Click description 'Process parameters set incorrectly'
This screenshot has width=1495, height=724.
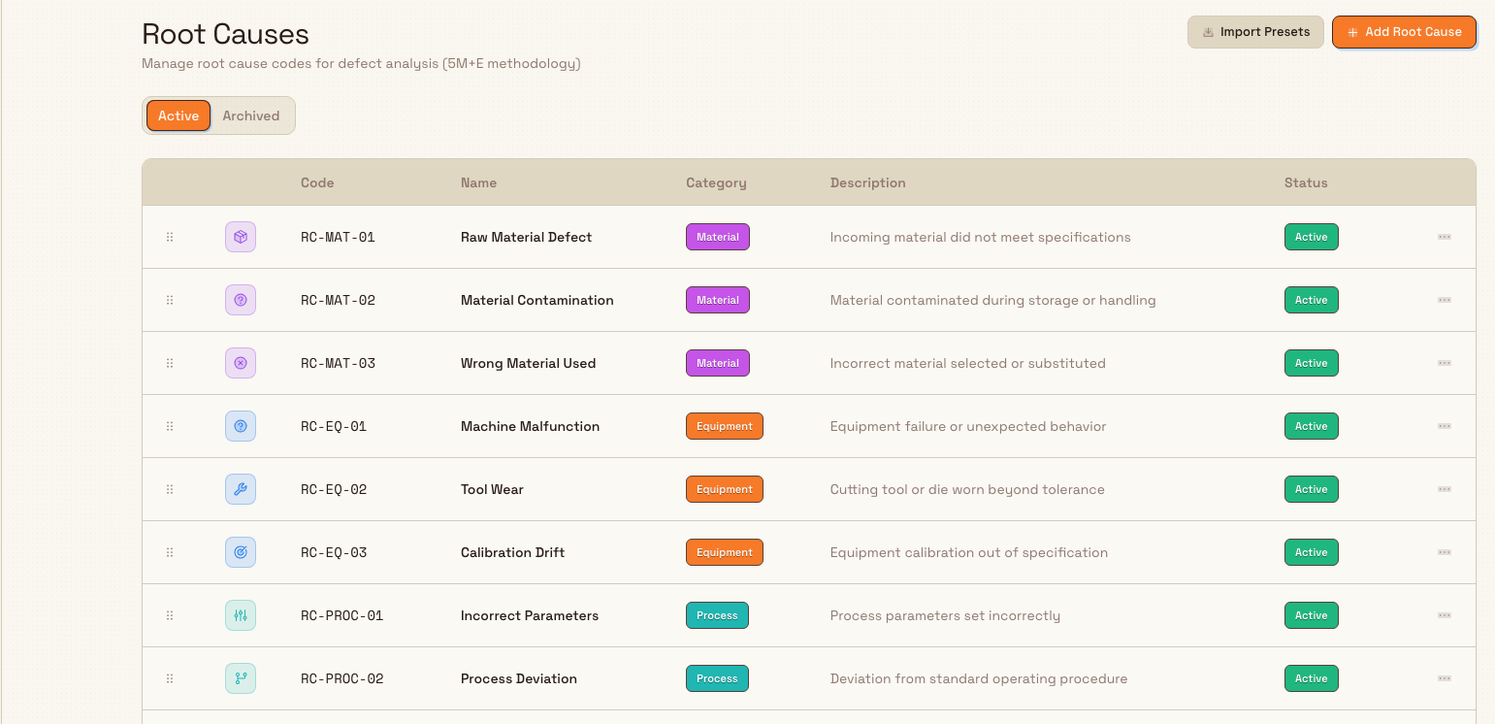coord(945,615)
